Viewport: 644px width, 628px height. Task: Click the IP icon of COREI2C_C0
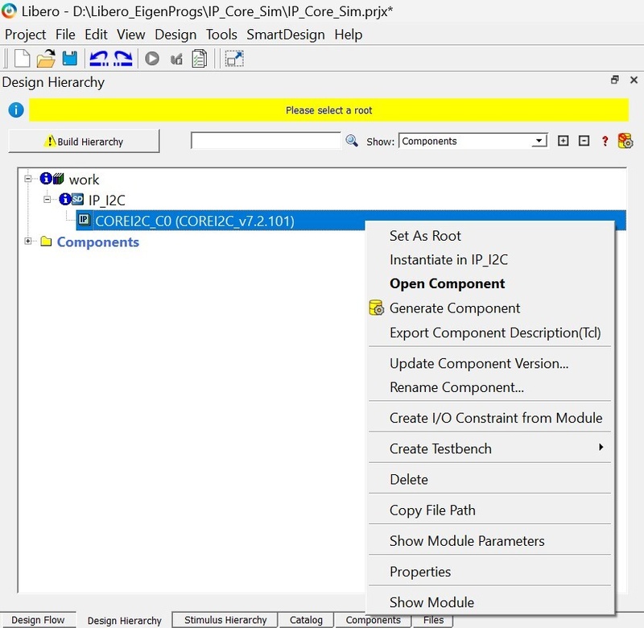click(85, 220)
